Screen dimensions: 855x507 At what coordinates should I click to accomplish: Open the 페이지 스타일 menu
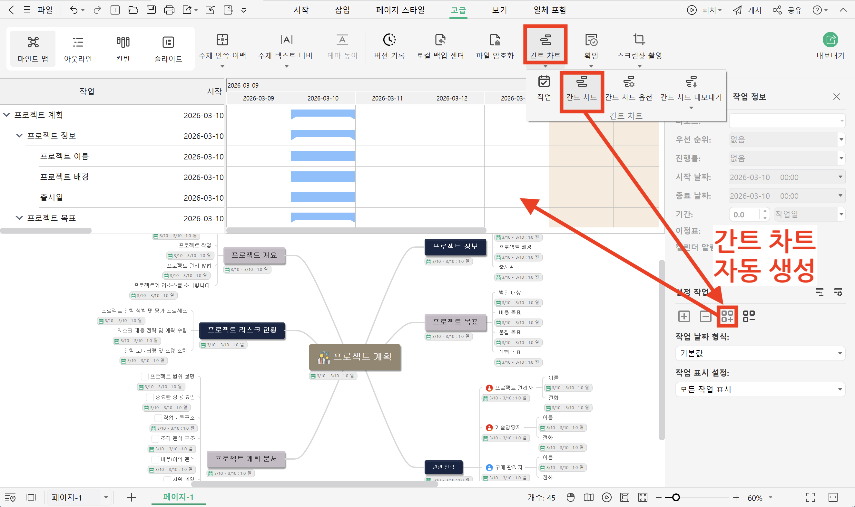399,10
